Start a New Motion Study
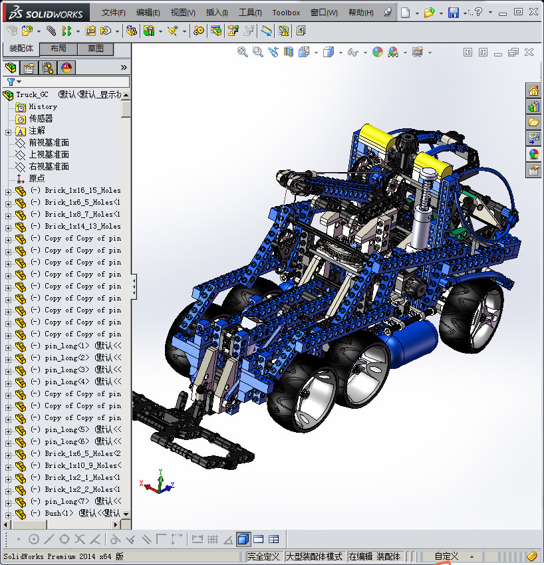Screen dimensions: 544x565 tap(198, 31)
